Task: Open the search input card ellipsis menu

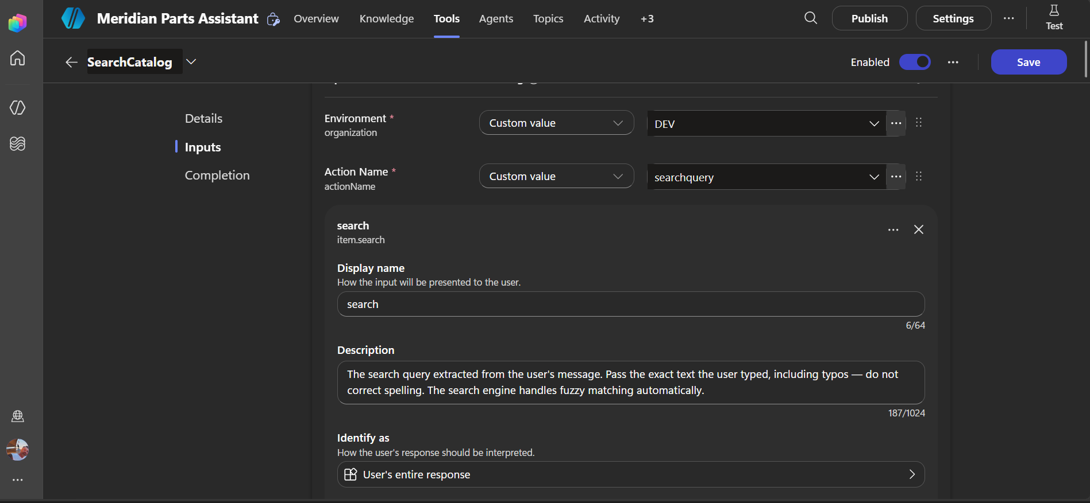Action: [x=893, y=230]
